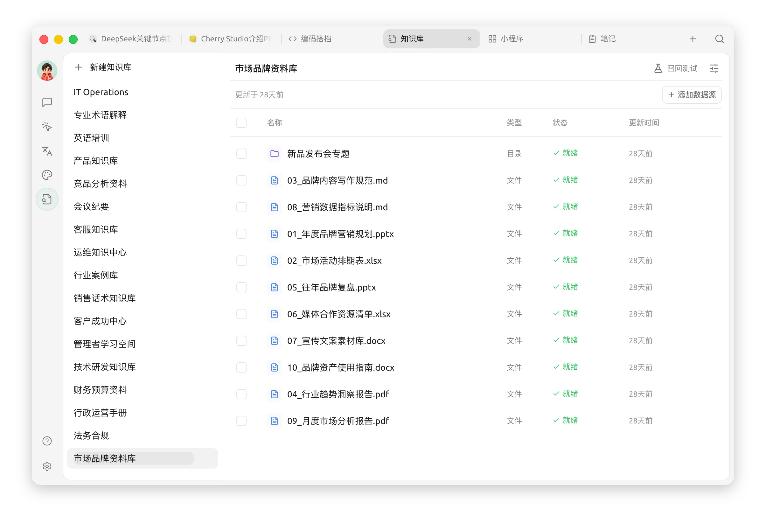The image size is (766, 523).
Task: Check the box for 05_往年品牌复盘.pptx
Action: pos(241,287)
